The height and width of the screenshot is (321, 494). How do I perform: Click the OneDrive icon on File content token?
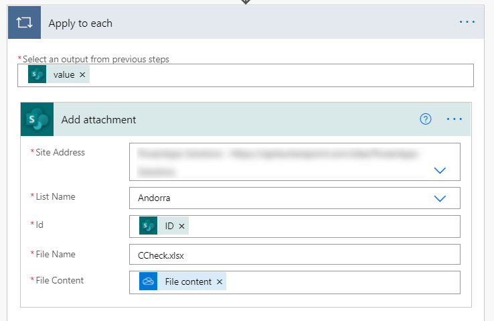(x=148, y=282)
